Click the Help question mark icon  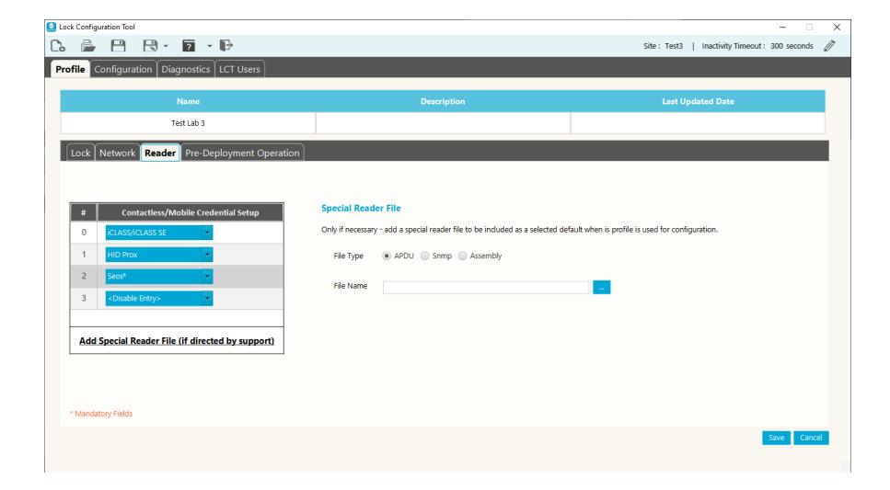click(x=189, y=46)
